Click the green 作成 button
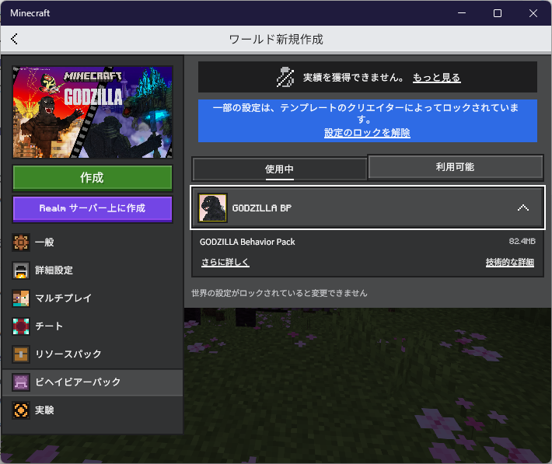Screen dimensions: 552x464 pos(93,178)
